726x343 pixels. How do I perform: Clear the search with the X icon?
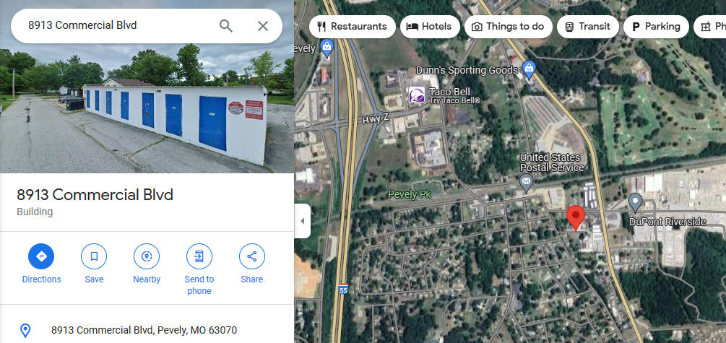[263, 26]
